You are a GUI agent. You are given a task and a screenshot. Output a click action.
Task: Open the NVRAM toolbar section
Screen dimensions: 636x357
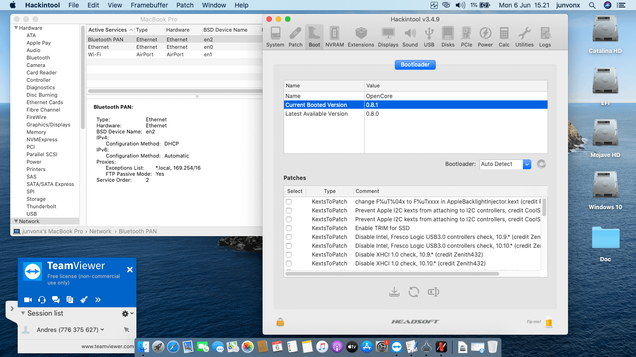(x=334, y=37)
